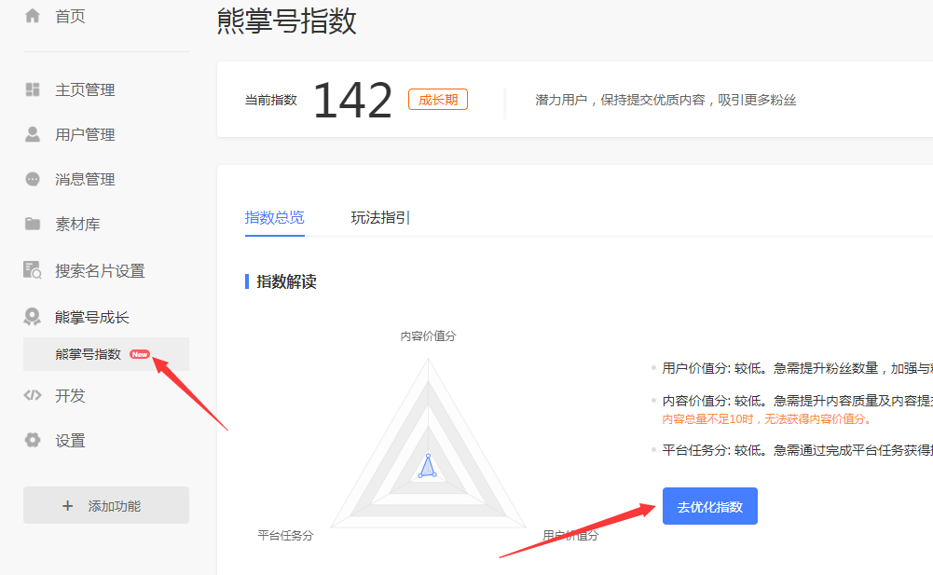The image size is (933, 575).
Task: Click the 添加功能 button
Action: pos(106,505)
